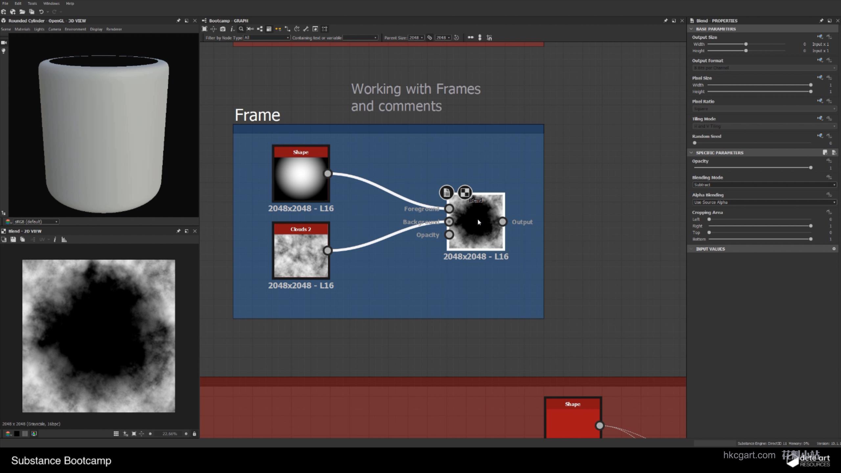Viewport: 841px width, 473px height.
Task: Click the Blend node Opacity input connector
Action: (x=449, y=235)
